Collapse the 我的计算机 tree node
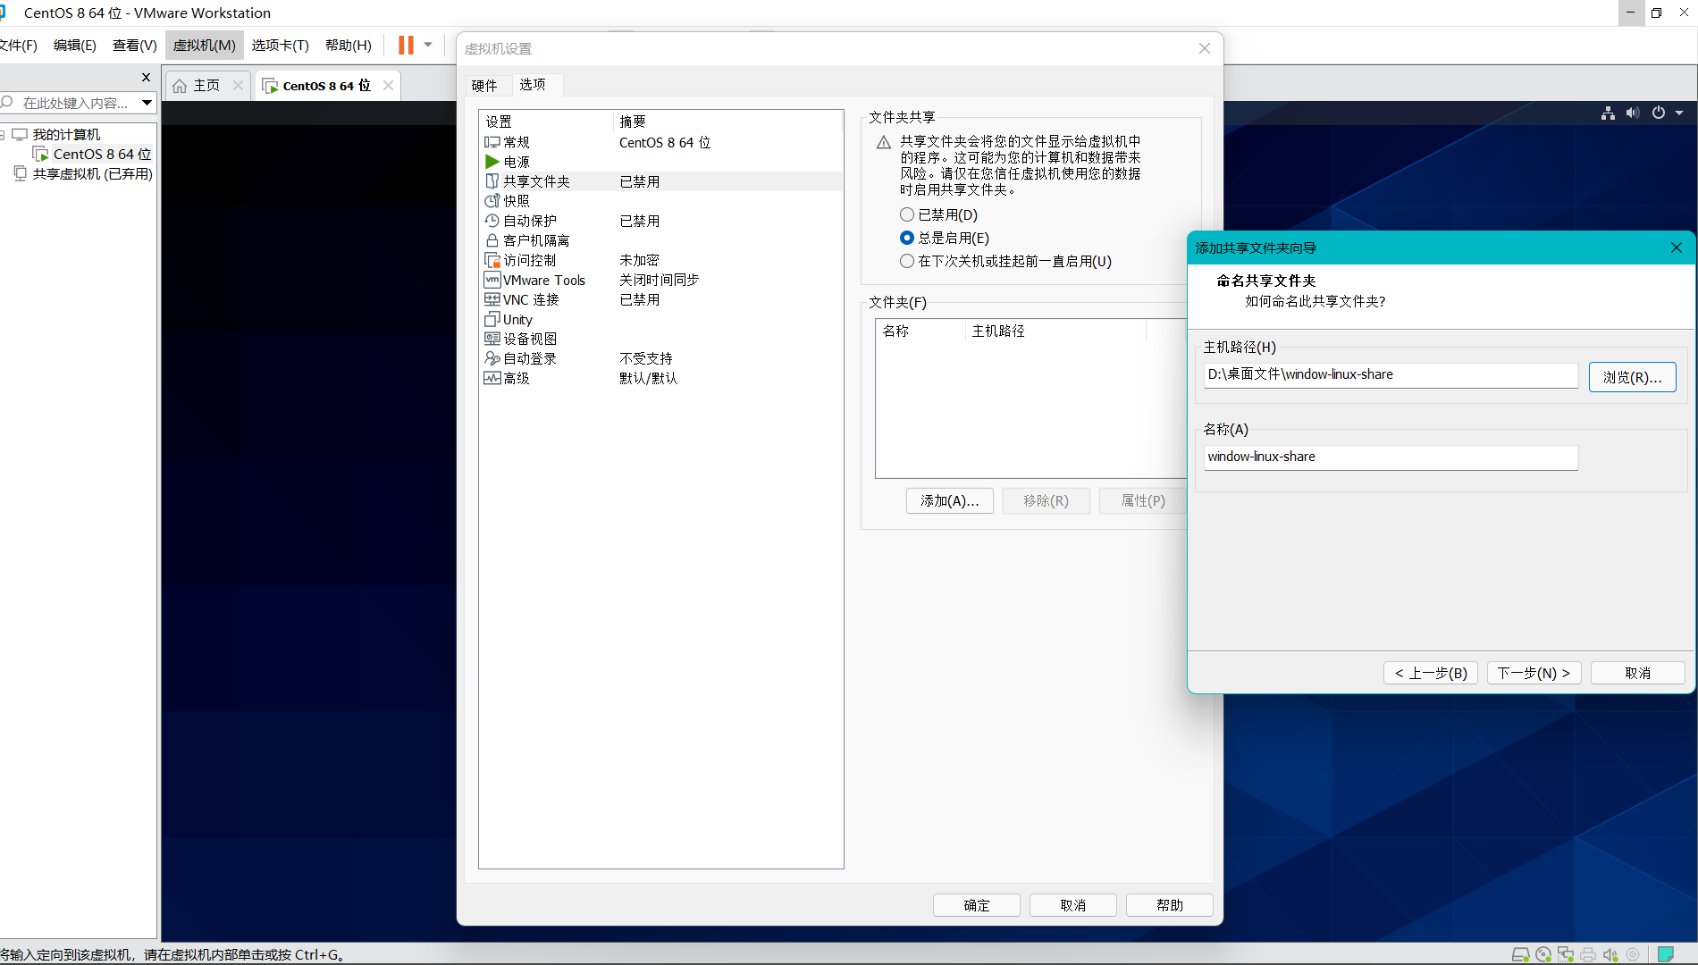The width and height of the screenshot is (1698, 965). coord(3,135)
